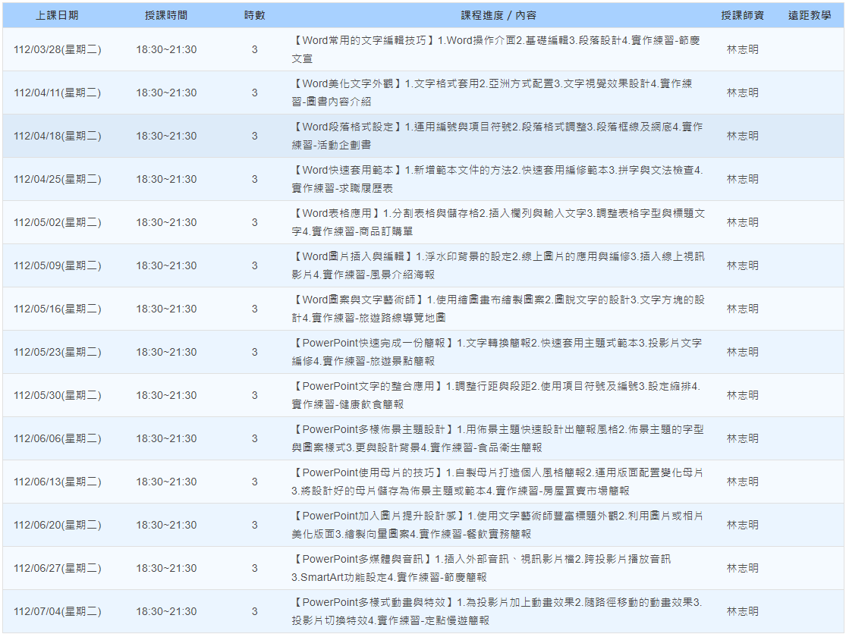Image resolution: width=846 pixels, height=634 pixels.
Task: Select the date 112/06/27(星期二)
Action: (x=57, y=568)
